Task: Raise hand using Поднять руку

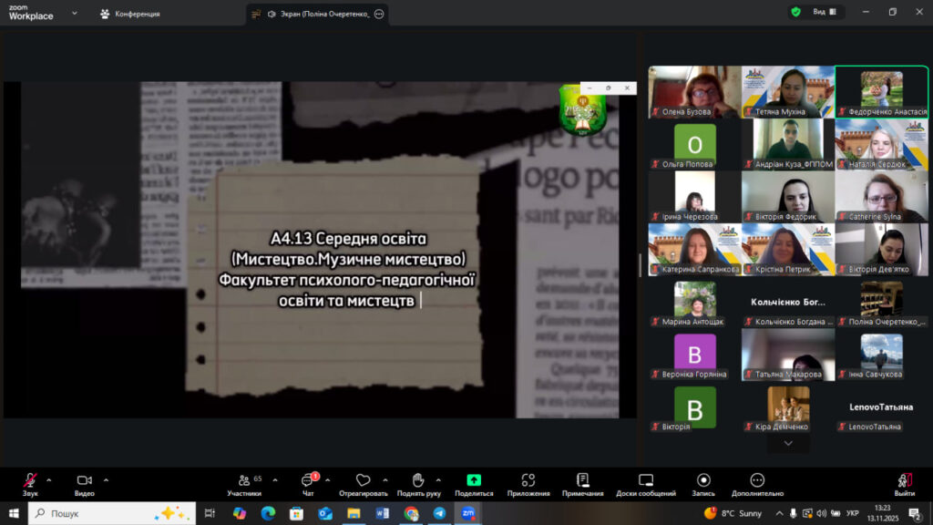Action: (x=417, y=480)
